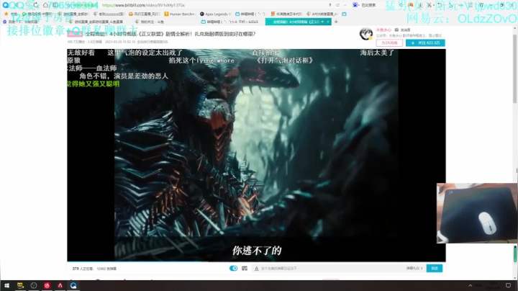Click the video title 全程高能 heading
This screenshot has height=291, width=518.
coord(171,34)
